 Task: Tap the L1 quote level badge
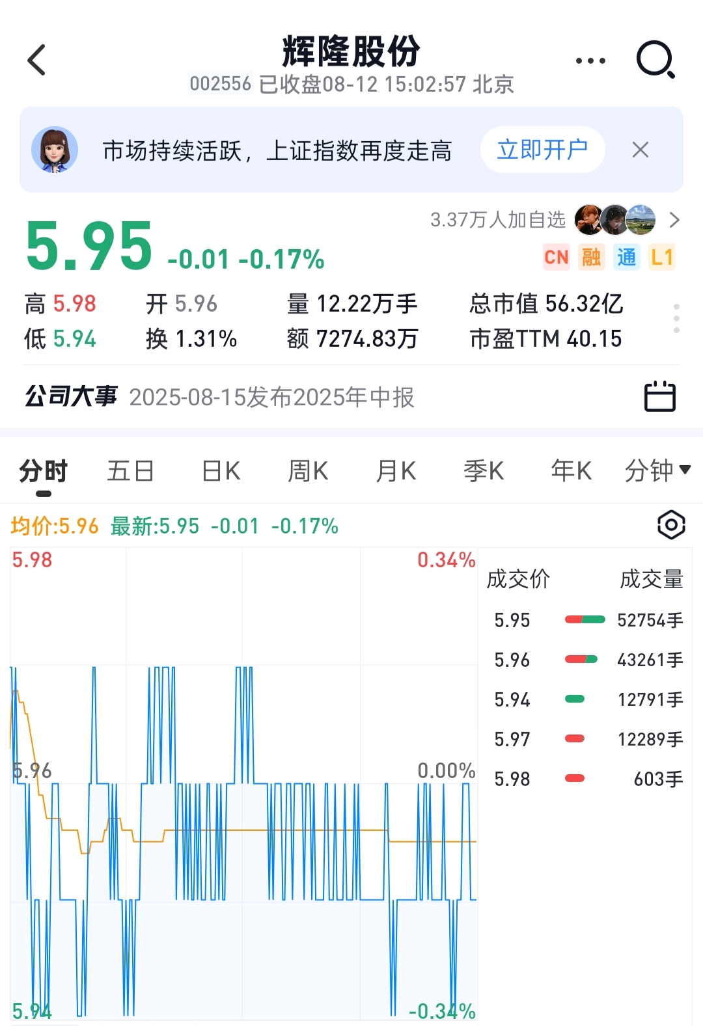coord(662,257)
